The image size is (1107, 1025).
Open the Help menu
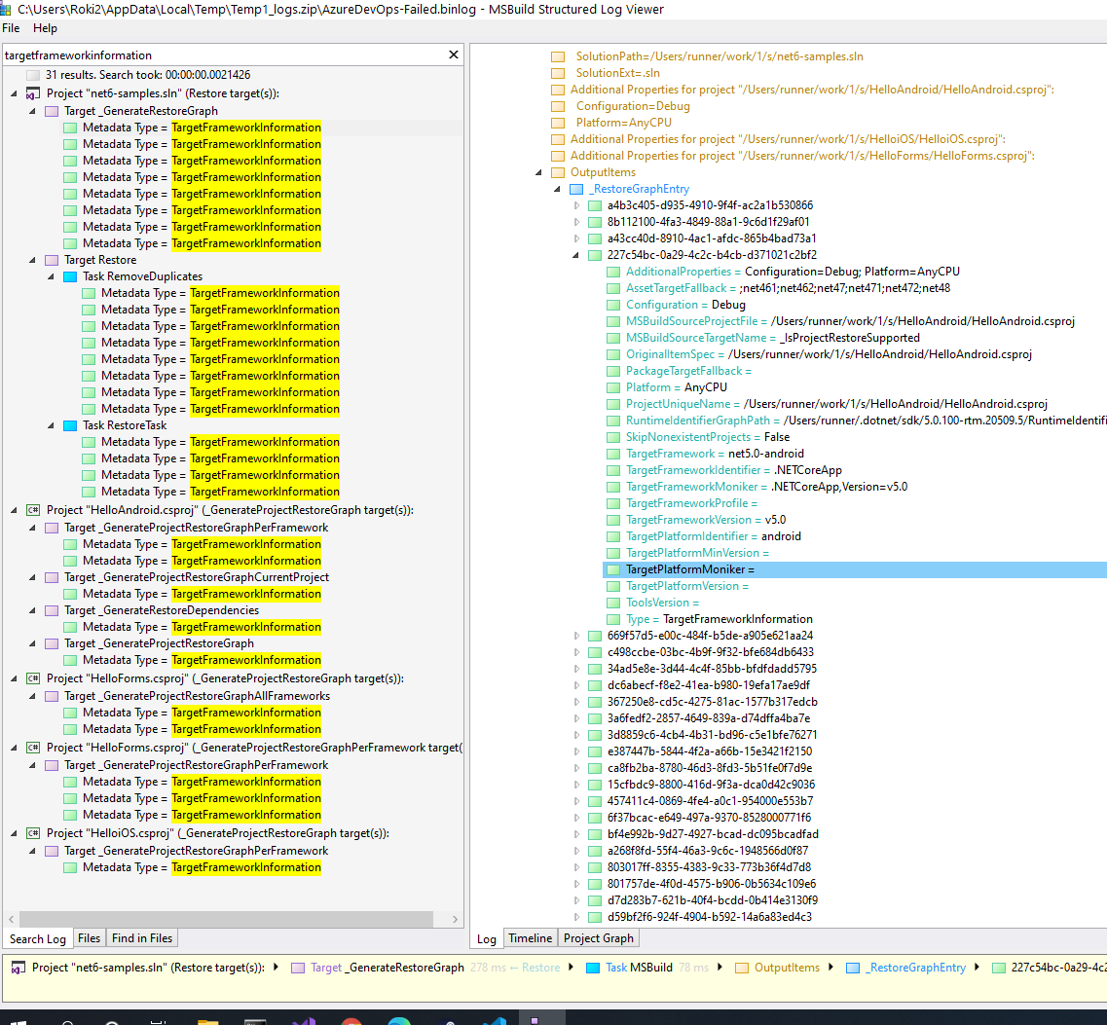[45, 28]
